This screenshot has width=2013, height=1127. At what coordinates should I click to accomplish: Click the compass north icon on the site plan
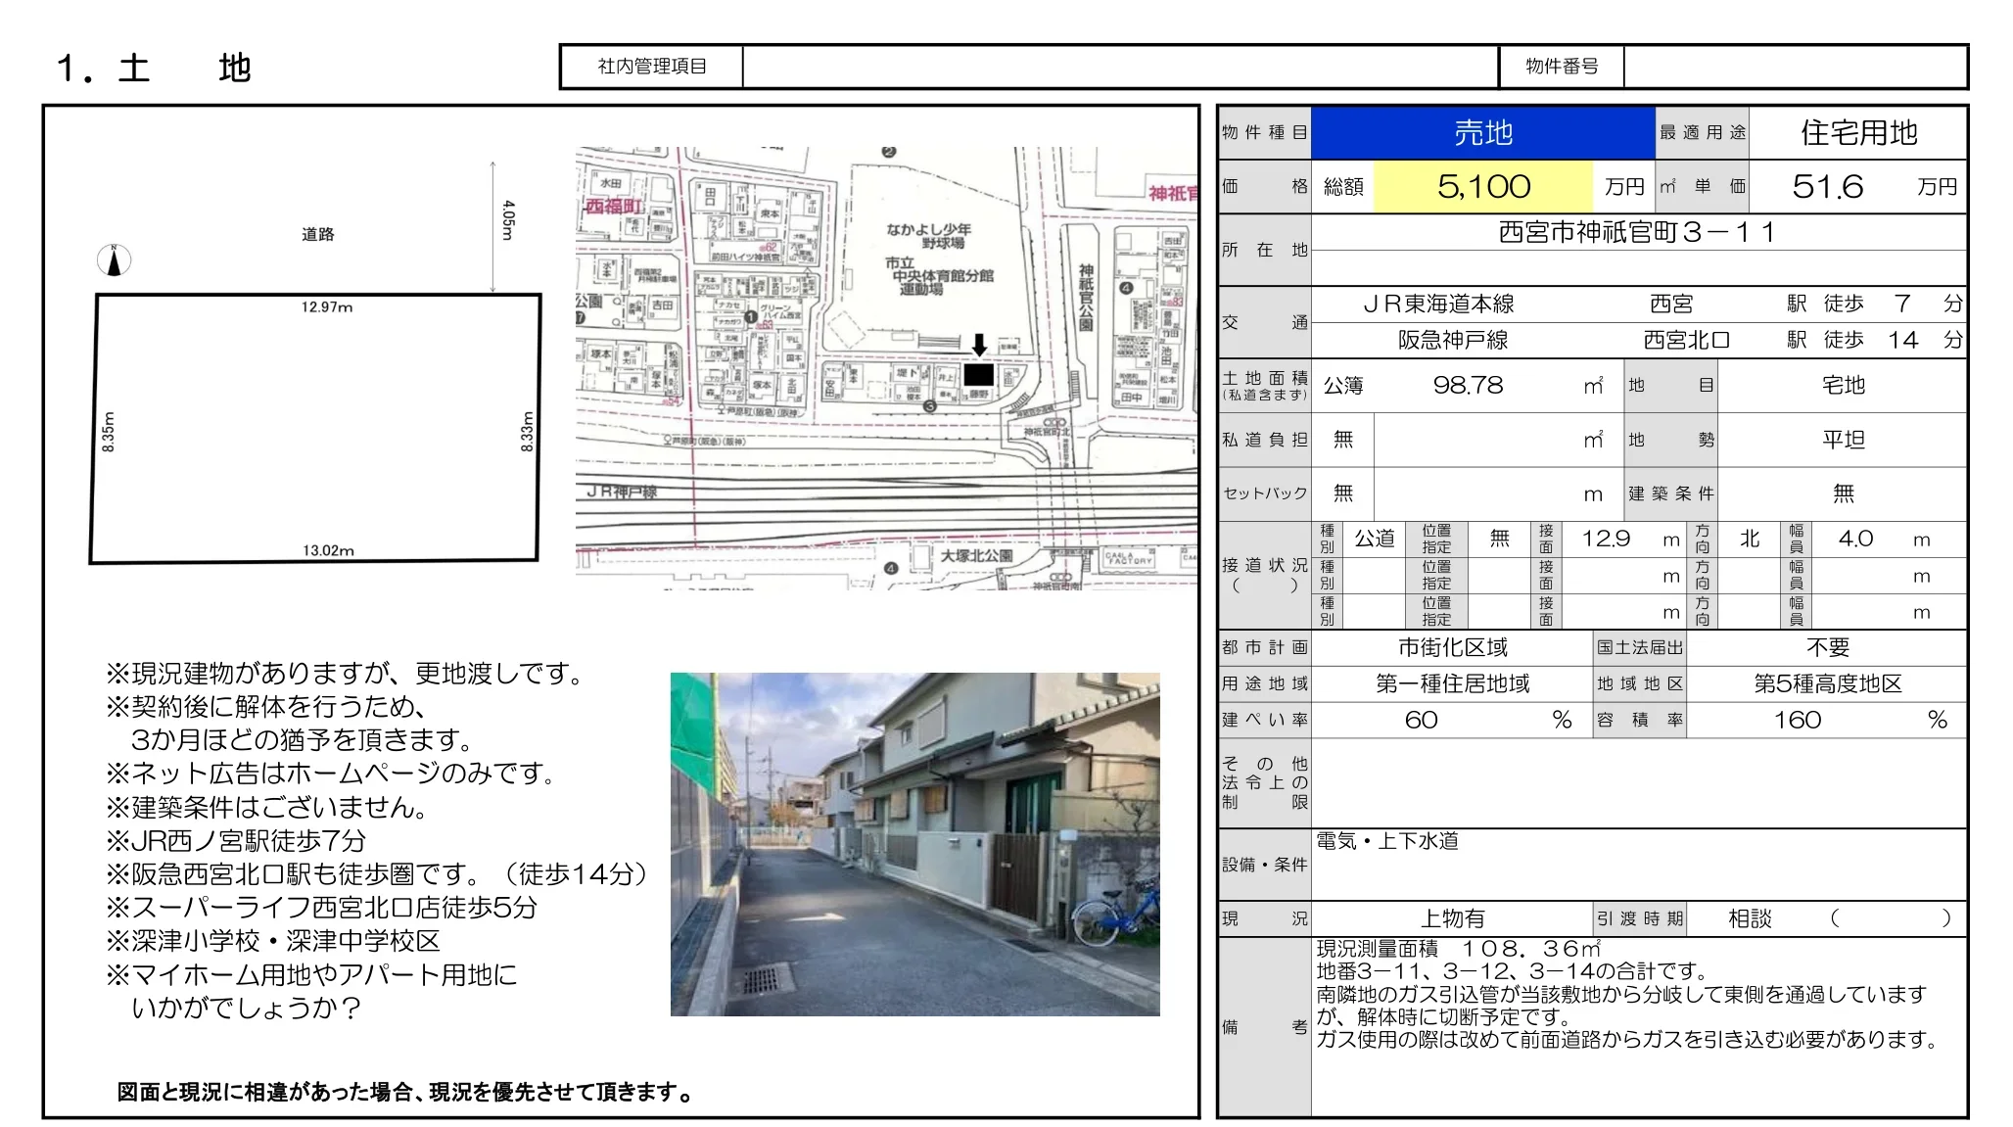(x=114, y=258)
